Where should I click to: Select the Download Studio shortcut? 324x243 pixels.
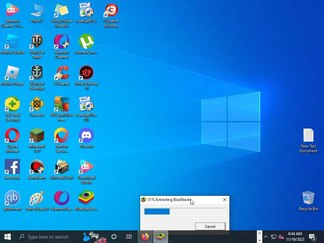(86, 172)
